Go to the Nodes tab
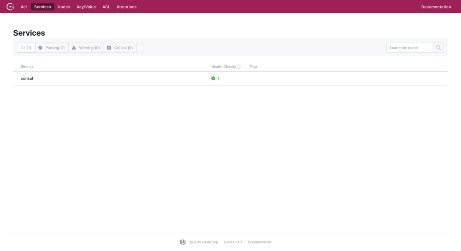 point(64,7)
